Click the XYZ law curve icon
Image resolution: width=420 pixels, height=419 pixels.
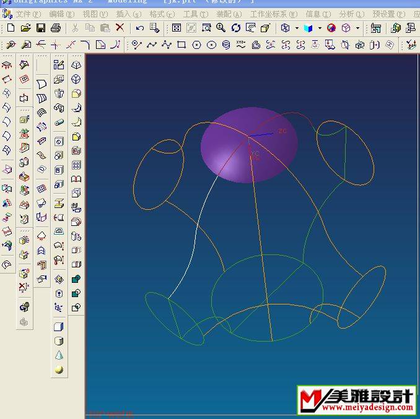[241, 45]
